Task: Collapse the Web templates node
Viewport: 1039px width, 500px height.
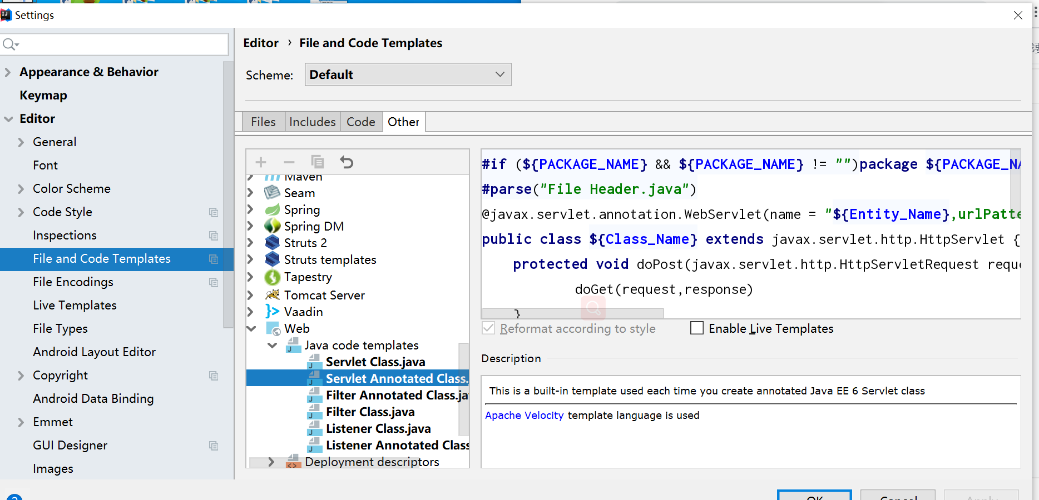Action: pyautogui.click(x=251, y=328)
